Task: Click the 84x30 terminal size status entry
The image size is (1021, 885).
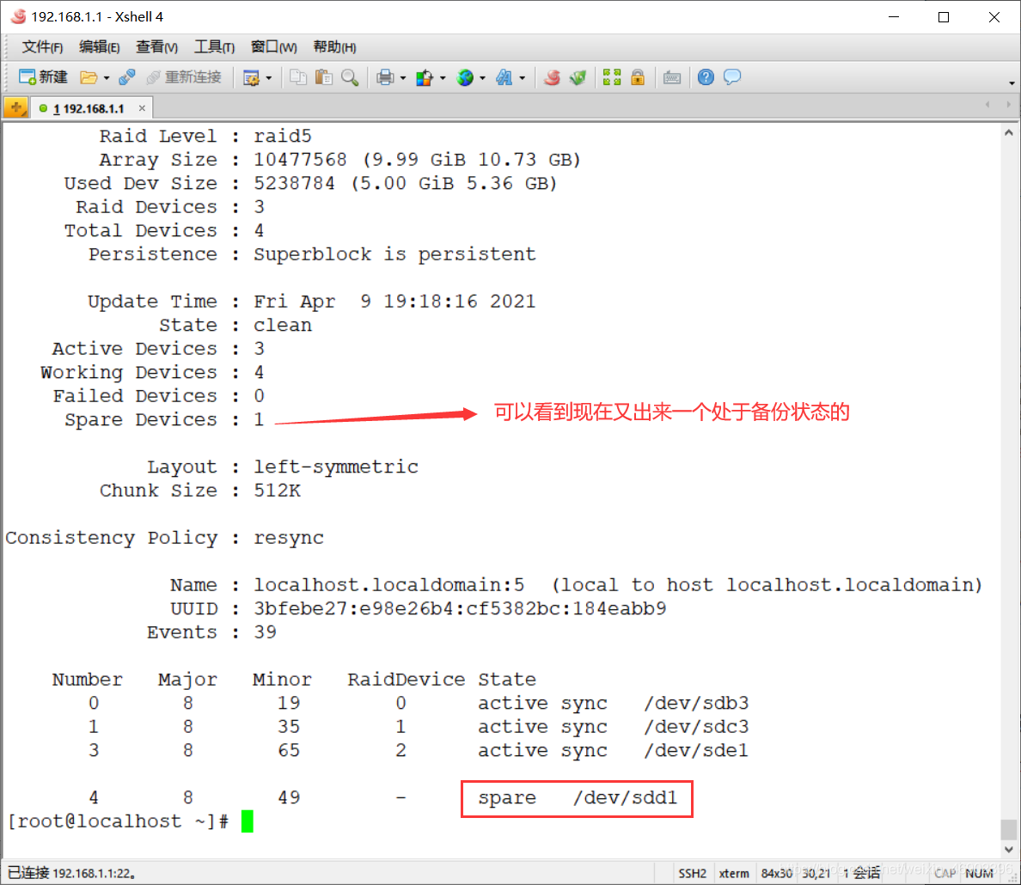Action: [777, 873]
